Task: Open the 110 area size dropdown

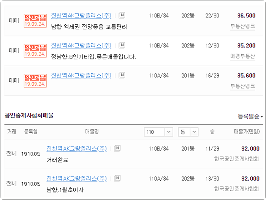Action: tap(158, 132)
